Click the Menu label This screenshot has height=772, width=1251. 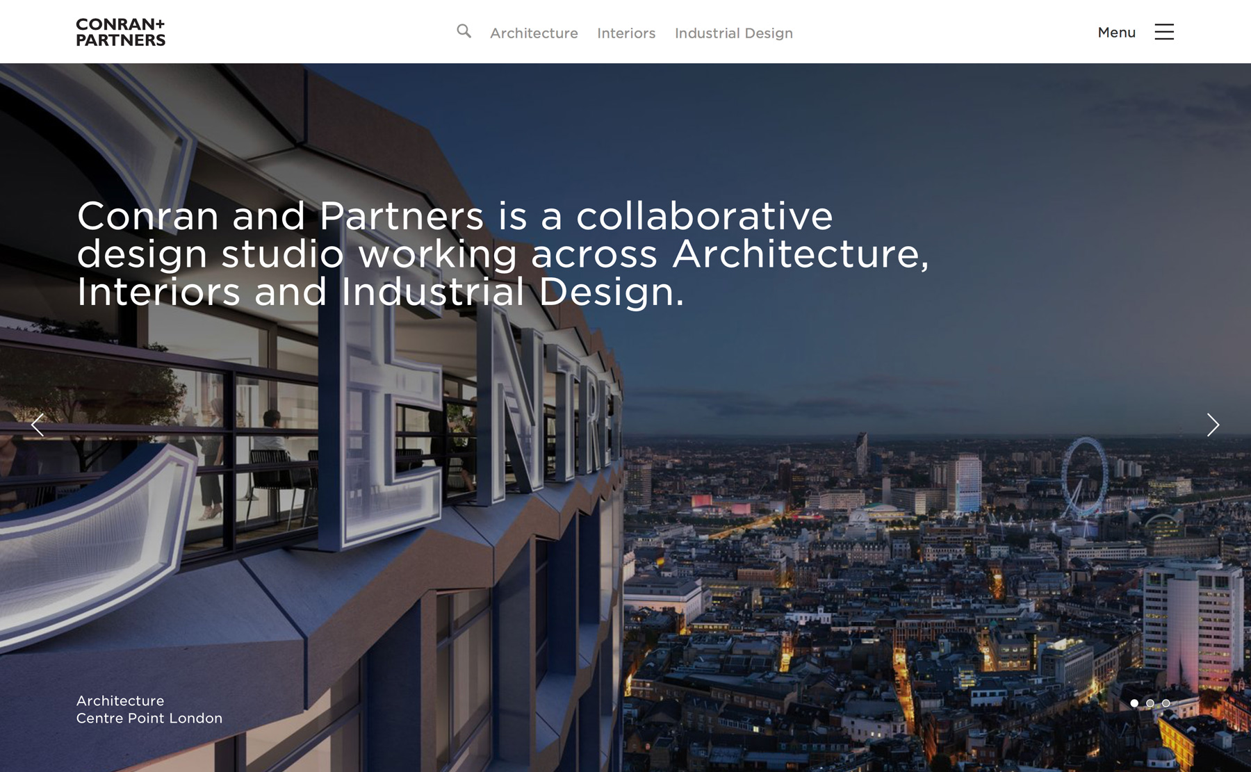[x=1116, y=33]
